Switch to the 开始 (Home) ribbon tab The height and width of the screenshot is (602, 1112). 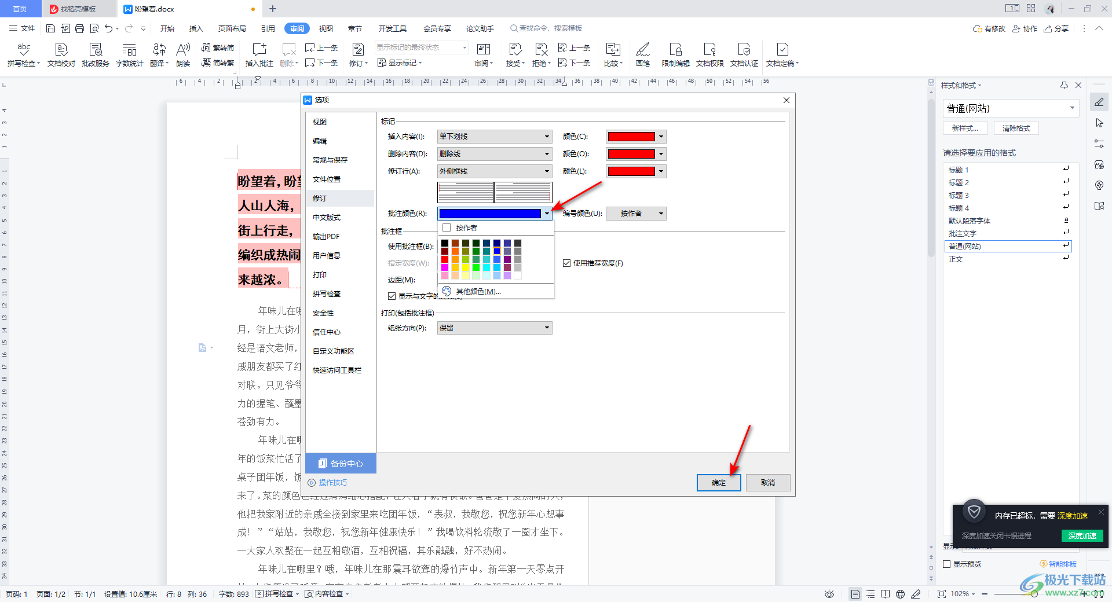167,28
